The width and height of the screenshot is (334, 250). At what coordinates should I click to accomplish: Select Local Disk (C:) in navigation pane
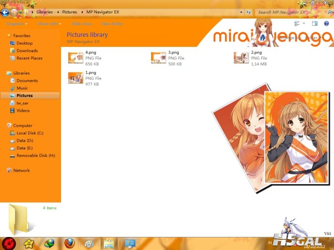tap(30, 133)
